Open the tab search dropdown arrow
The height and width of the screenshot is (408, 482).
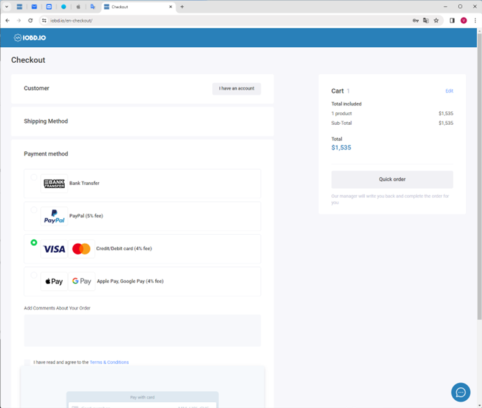tap(7, 6)
